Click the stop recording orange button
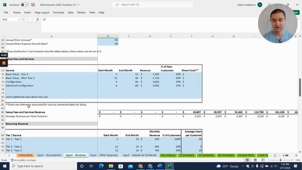The image size is (302, 170). [4, 63]
